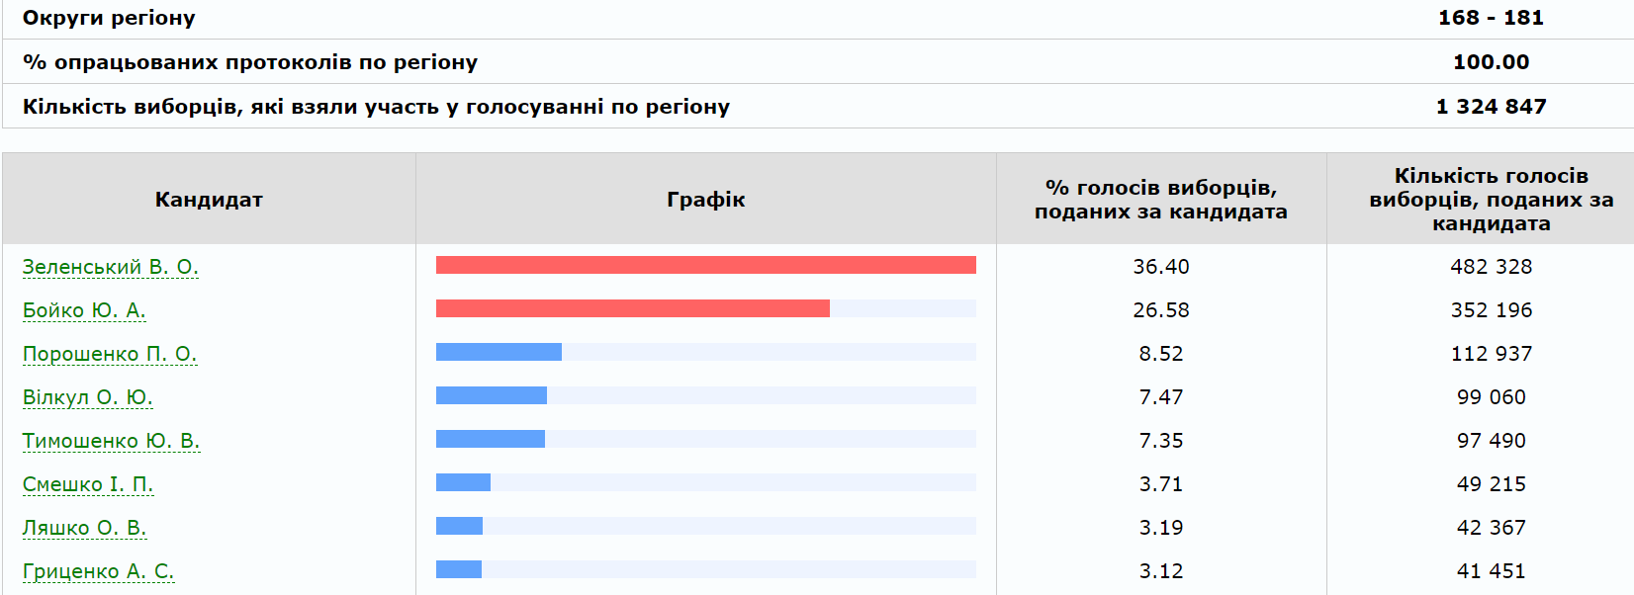This screenshot has width=1634, height=595.
Task: Click Зеленський's red result bar
Action: (x=705, y=265)
